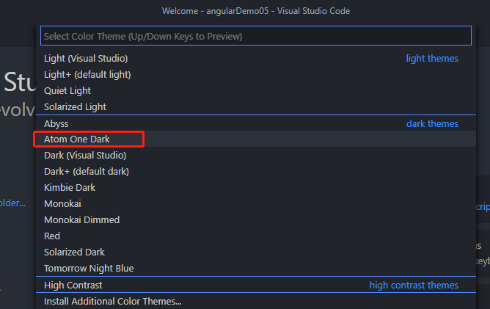Choose the highlighted Atom One Dark theme
The height and width of the screenshot is (309, 490).
point(77,139)
